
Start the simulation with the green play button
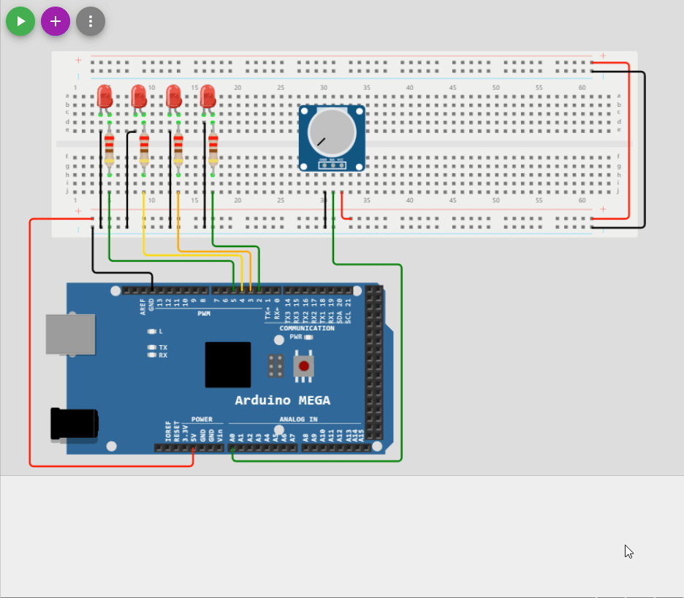(20, 21)
